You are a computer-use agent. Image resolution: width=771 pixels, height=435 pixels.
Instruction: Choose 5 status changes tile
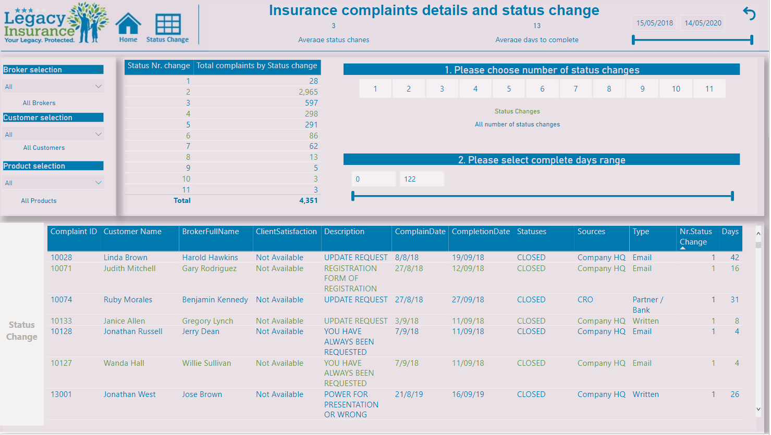pos(509,89)
